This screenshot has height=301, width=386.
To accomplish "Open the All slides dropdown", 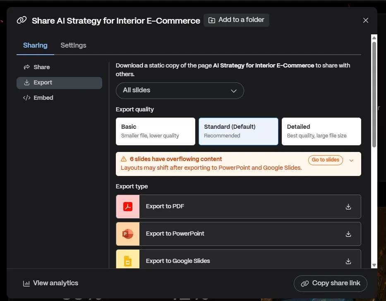I will point(180,91).
